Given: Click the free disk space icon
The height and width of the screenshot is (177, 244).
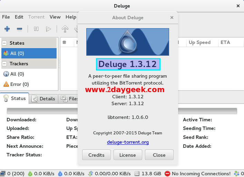Looking at the screenshot, I should point(137,174).
